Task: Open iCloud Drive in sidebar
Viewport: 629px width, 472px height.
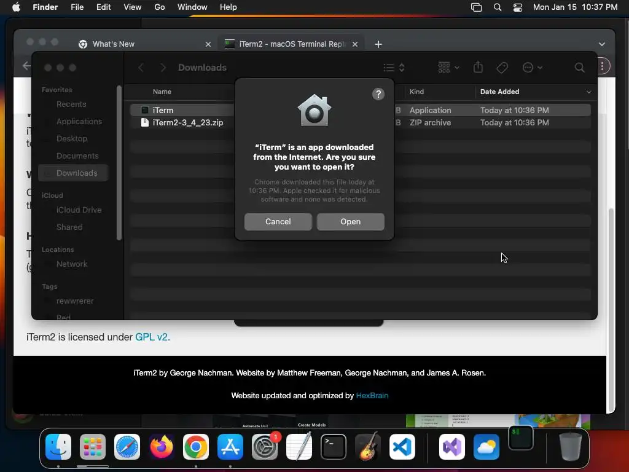Action: 79,210
